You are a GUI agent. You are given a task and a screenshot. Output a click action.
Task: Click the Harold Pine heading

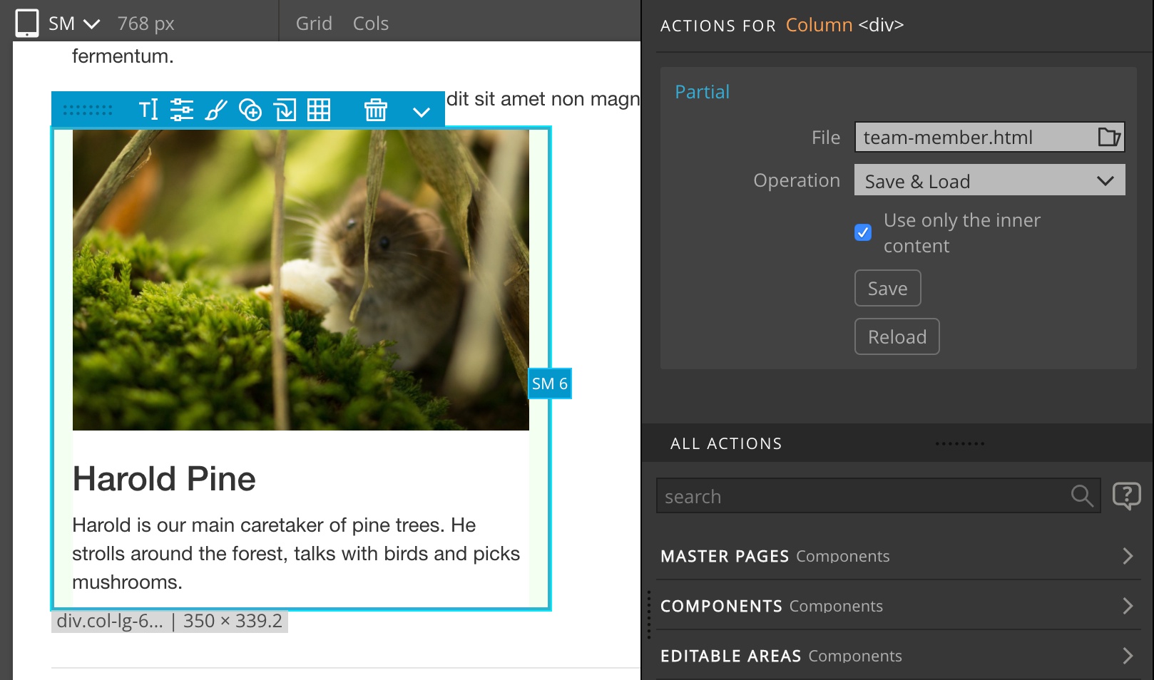164,478
